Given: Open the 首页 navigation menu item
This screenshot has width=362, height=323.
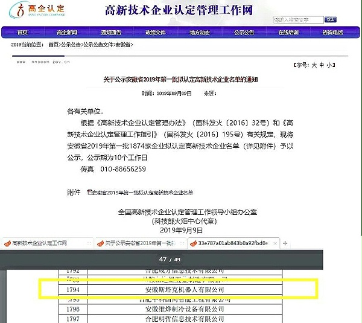Looking at the screenshot, I should coord(23,33).
